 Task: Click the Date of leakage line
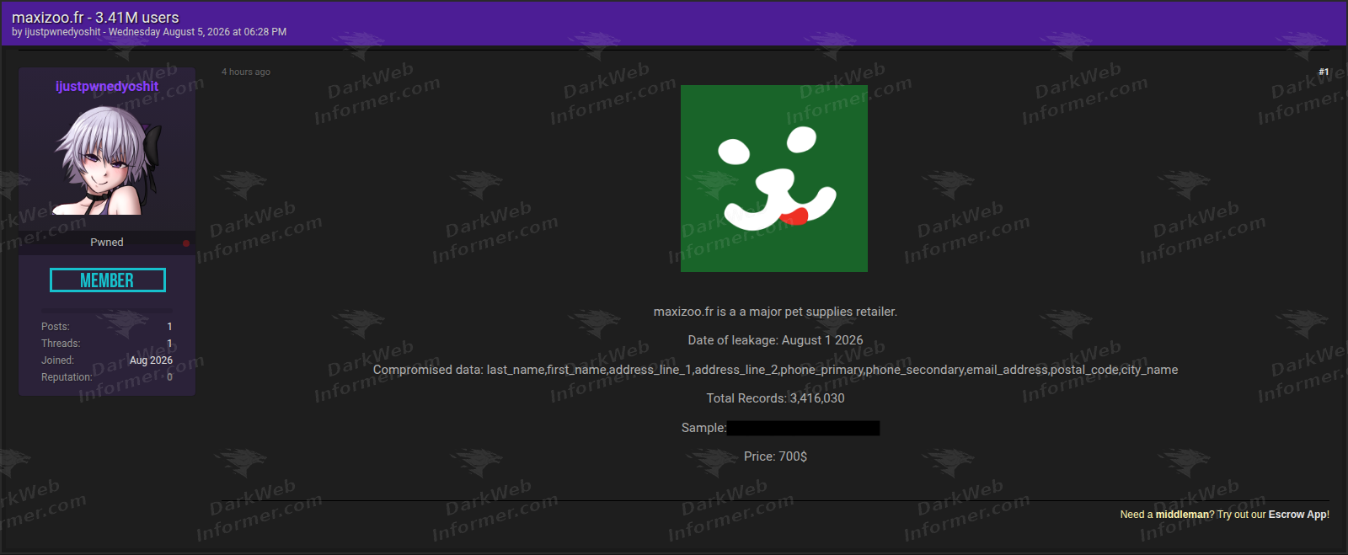pyautogui.click(x=775, y=340)
